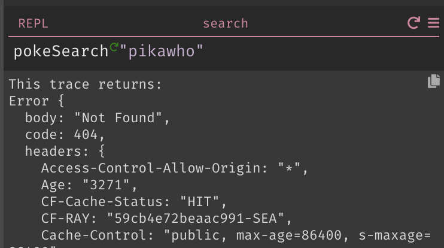The image size is (444, 248).
Task: Click the "headers: {" line
Action: point(65,152)
